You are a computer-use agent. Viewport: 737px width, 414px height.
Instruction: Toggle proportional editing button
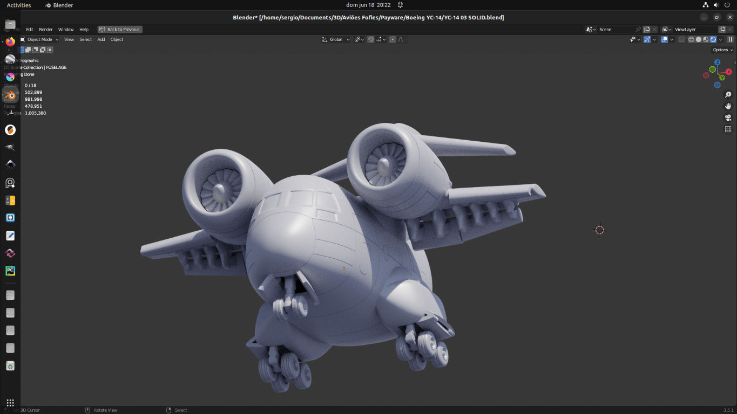(393, 39)
